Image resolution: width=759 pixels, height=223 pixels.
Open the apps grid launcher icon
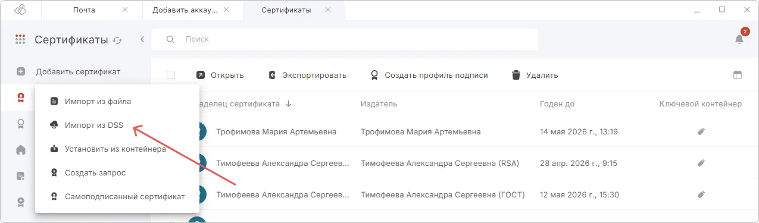20,40
